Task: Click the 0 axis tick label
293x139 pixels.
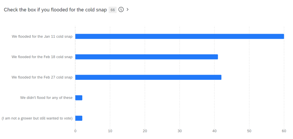Action: pyautogui.click(x=75, y=131)
